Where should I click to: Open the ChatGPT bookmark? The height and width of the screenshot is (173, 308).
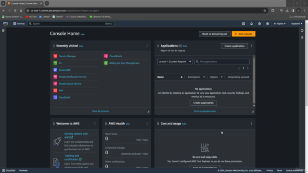[x=58, y=17]
